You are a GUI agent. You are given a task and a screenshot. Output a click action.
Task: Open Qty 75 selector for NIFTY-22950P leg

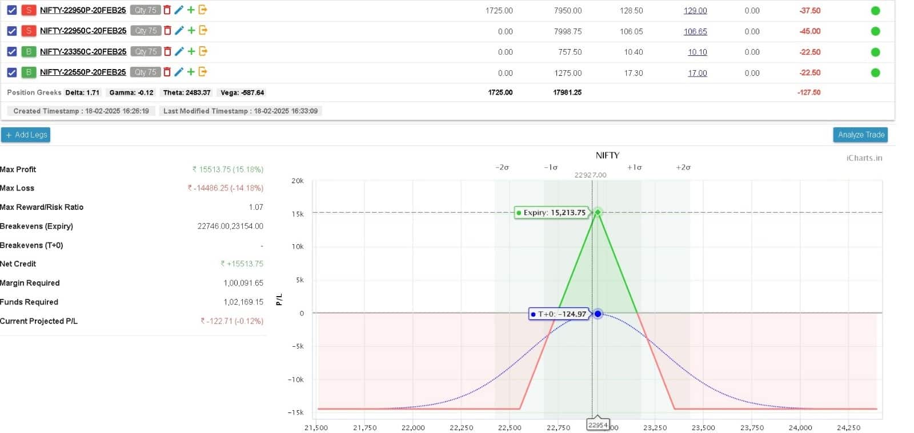tap(145, 10)
